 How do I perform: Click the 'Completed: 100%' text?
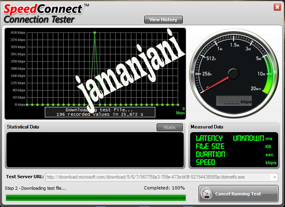pos(164,188)
